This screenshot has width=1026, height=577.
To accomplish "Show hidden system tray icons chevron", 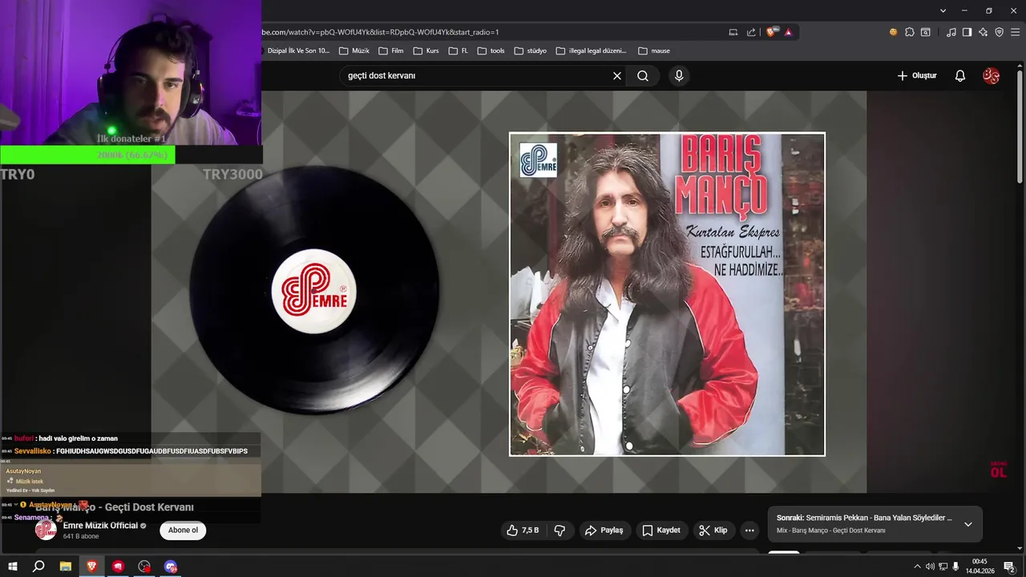I will pyautogui.click(x=917, y=567).
